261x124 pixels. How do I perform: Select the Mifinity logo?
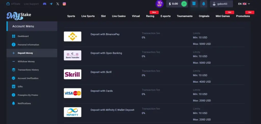point(73,112)
